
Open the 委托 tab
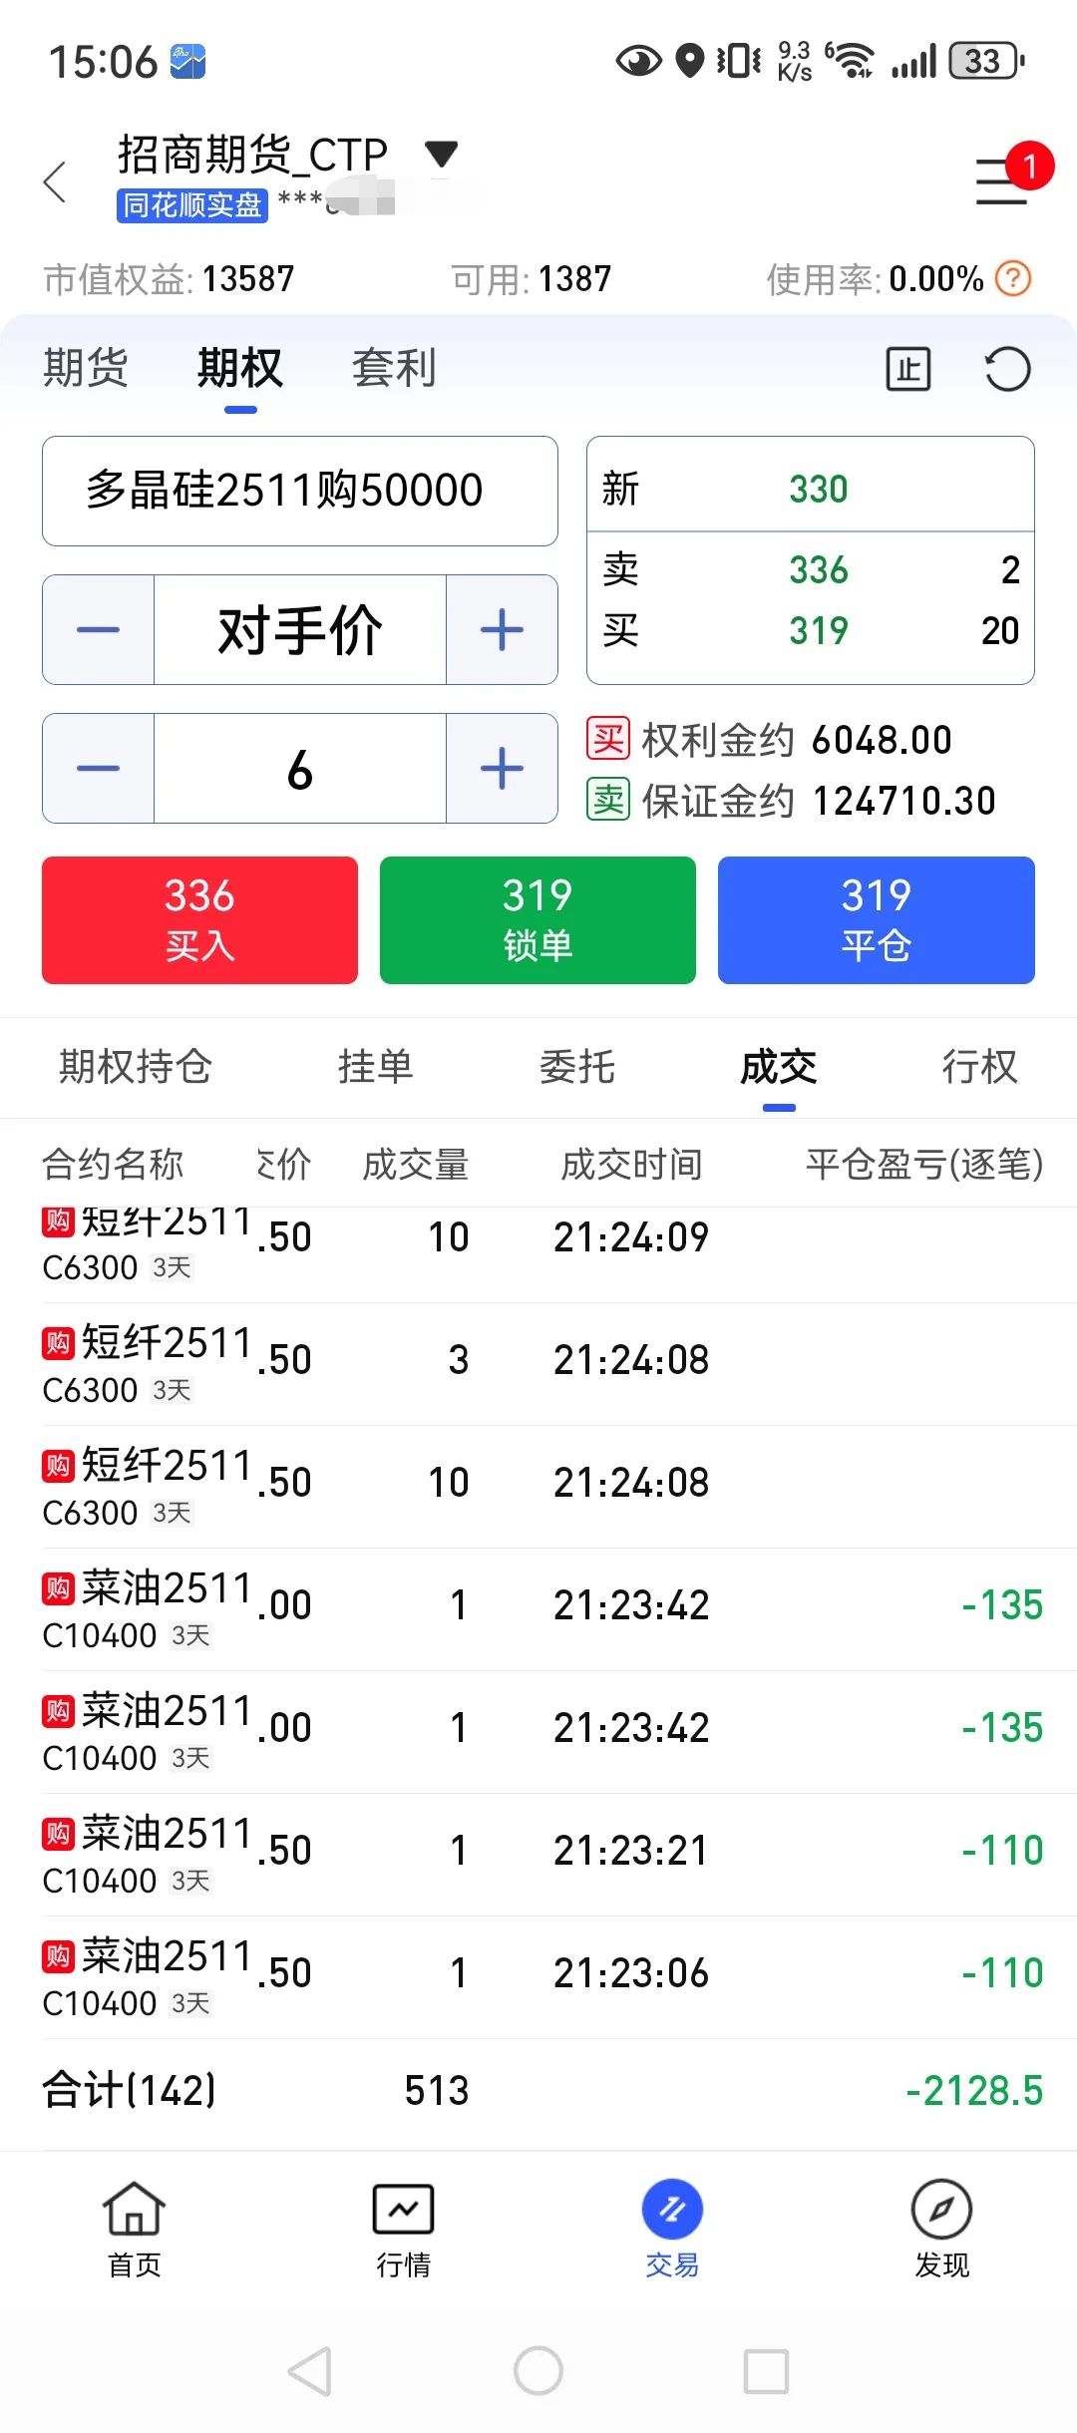click(577, 1067)
